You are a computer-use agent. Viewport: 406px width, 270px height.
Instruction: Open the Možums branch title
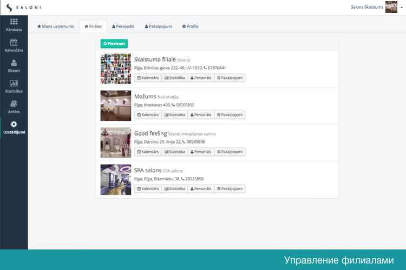(145, 96)
